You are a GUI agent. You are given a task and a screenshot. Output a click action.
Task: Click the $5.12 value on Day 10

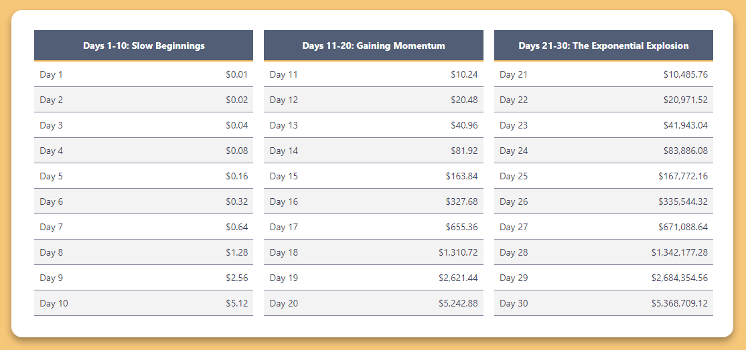tap(237, 303)
